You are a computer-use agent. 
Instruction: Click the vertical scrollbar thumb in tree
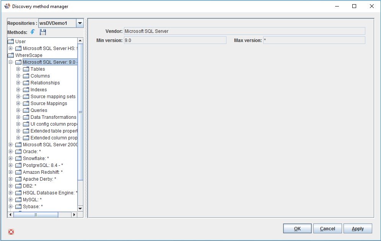pos(80,112)
